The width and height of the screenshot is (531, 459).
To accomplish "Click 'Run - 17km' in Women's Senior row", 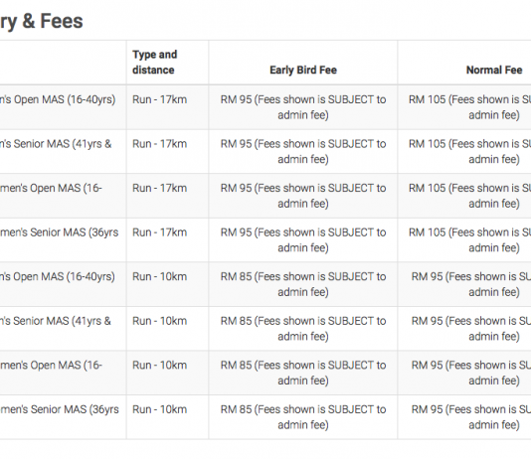I will (x=159, y=232).
